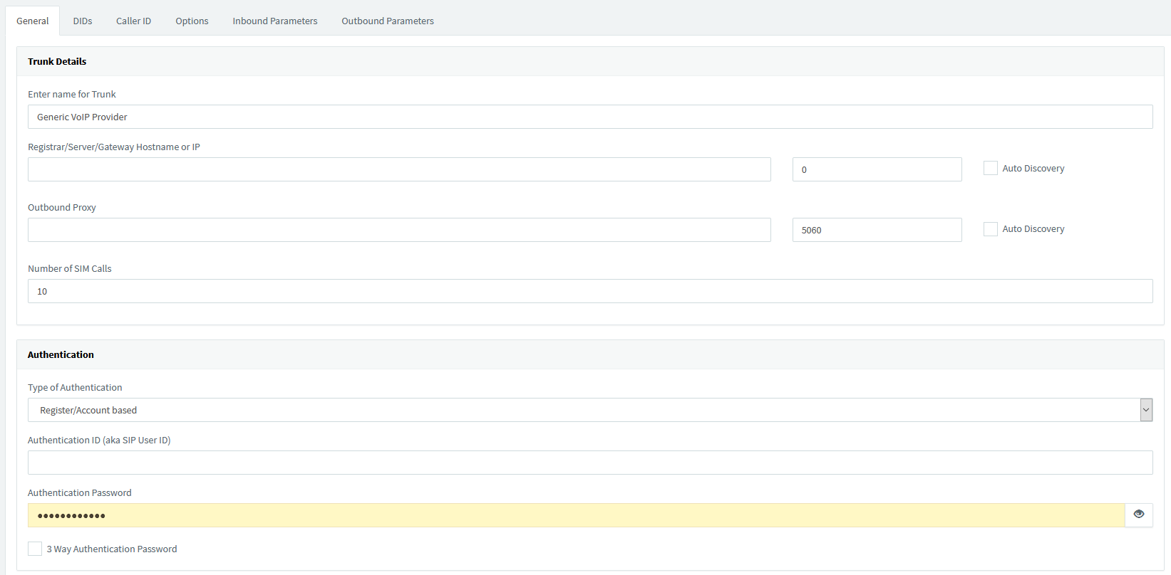Viewport: 1171px width, 575px height.
Task: Enable Auto Discovery for Registrar hostname
Action: click(x=990, y=169)
